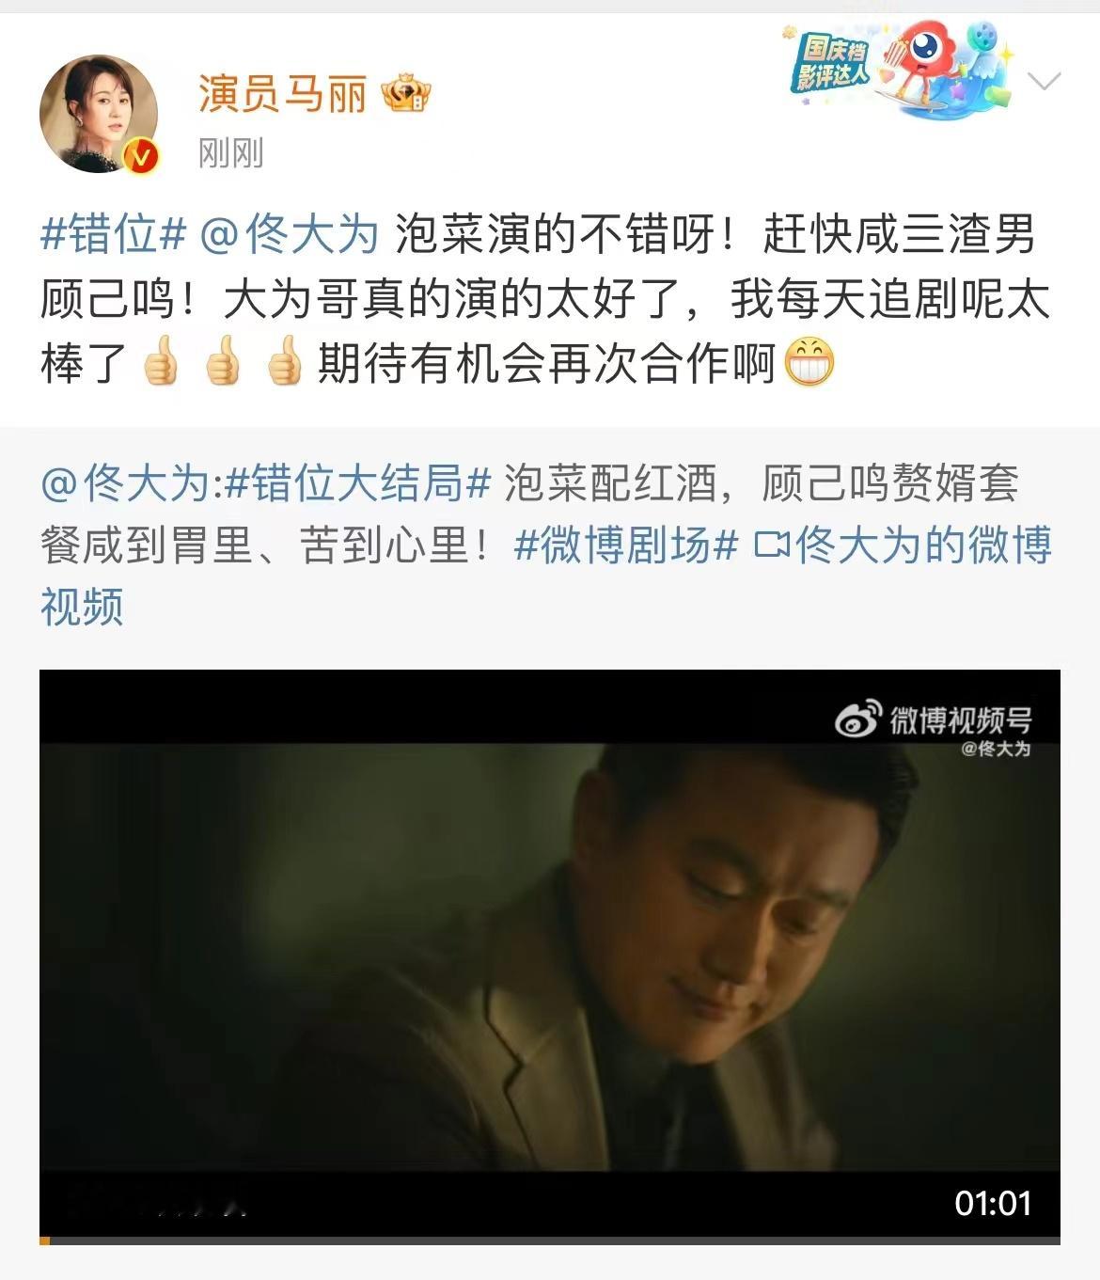This screenshot has height=1280, width=1100.
Task: Tap the 01:01 duration label
Action: click(993, 1203)
